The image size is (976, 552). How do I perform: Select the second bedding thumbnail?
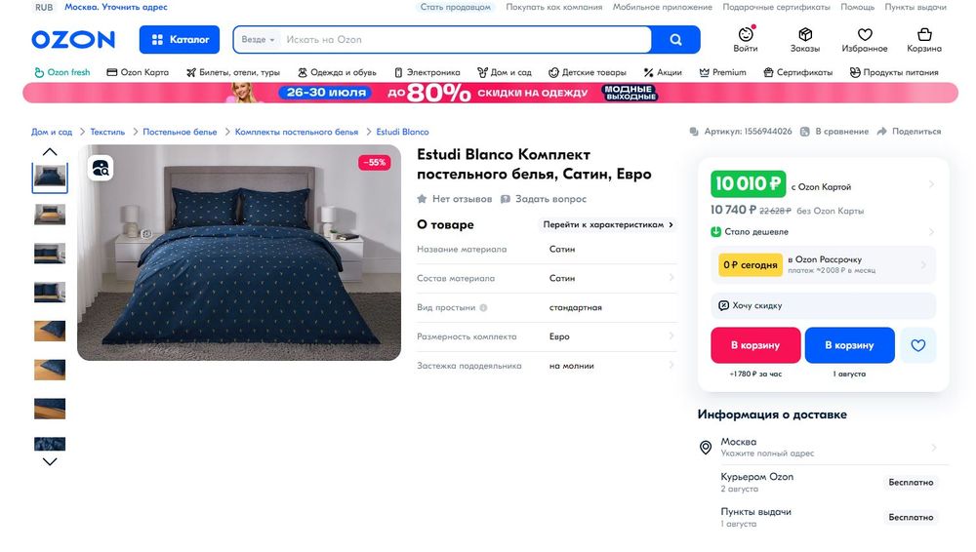click(x=50, y=215)
